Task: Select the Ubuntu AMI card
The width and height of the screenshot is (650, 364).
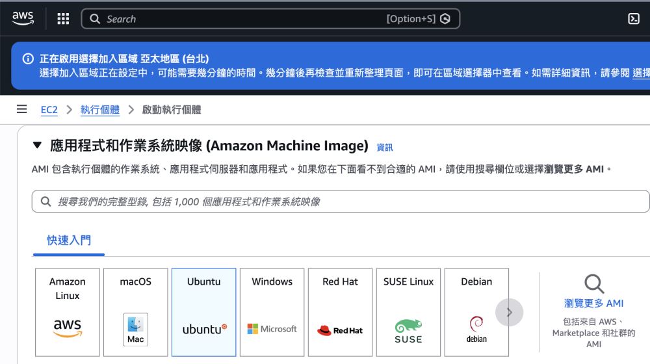Action: click(x=204, y=312)
